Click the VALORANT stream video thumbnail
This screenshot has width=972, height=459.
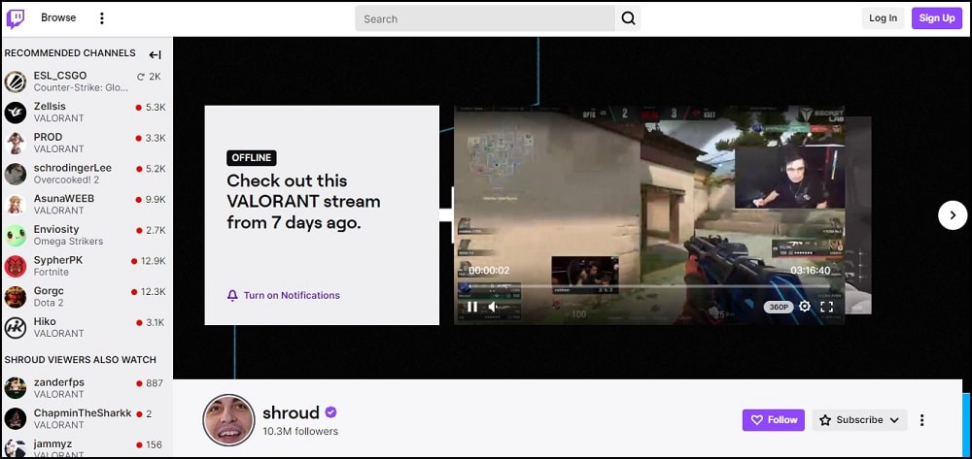pyautogui.click(x=649, y=214)
